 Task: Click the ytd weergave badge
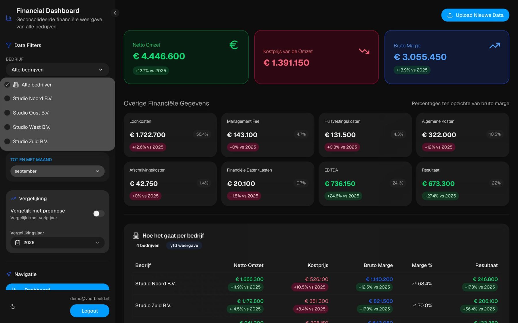pyautogui.click(x=184, y=245)
